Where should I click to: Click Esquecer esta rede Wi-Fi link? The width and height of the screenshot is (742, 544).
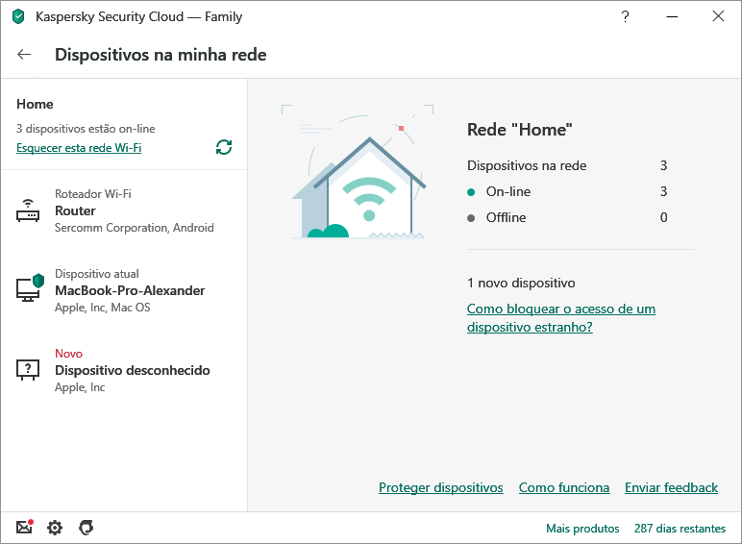pyautogui.click(x=79, y=148)
